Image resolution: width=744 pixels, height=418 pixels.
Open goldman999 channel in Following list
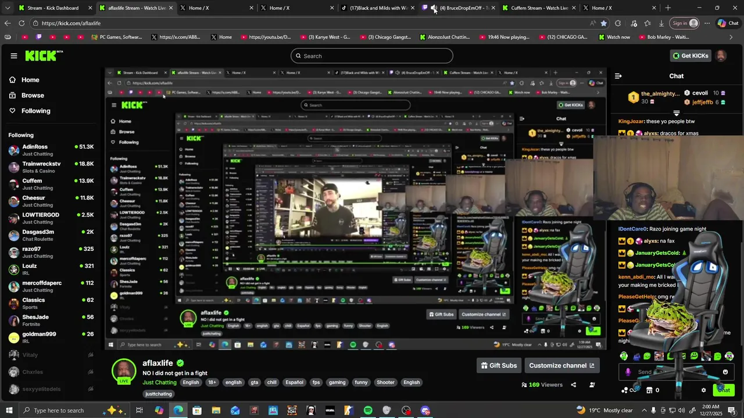point(51,337)
